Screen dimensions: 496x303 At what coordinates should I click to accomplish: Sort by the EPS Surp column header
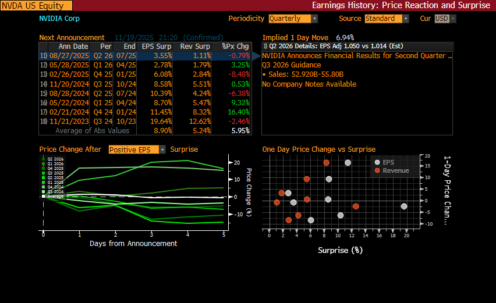point(155,47)
